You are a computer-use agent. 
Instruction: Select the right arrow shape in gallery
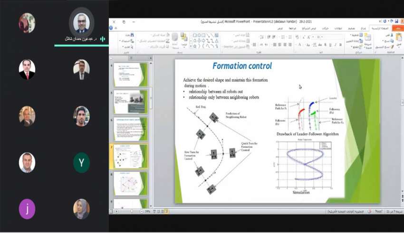tap(203, 41)
